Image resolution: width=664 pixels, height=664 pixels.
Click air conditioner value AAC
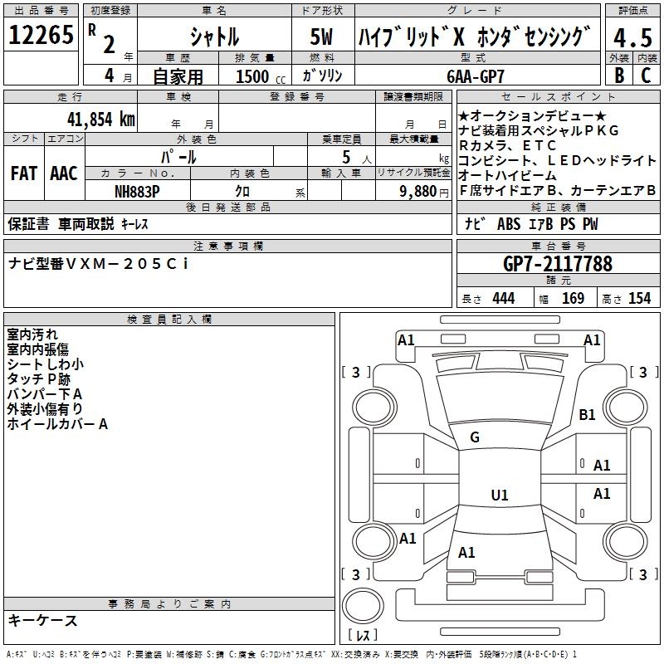click(x=64, y=173)
